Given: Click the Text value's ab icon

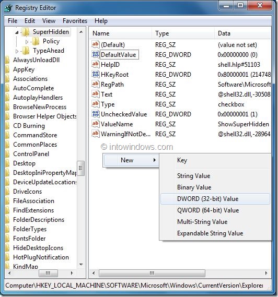Looking at the screenshot, I should (x=96, y=94).
